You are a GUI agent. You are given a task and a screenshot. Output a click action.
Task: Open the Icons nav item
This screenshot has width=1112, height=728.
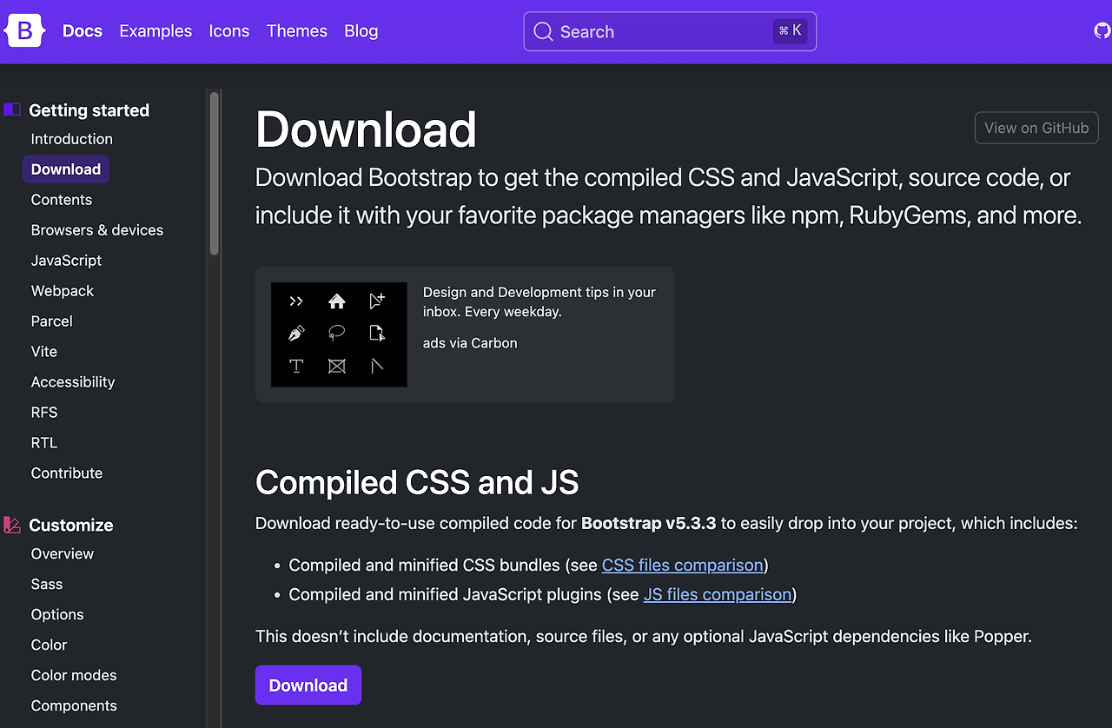pyautogui.click(x=229, y=31)
